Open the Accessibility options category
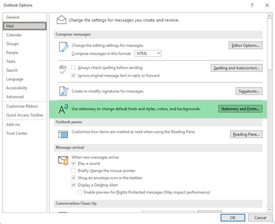275x224 pixels. (x=25, y=88)
